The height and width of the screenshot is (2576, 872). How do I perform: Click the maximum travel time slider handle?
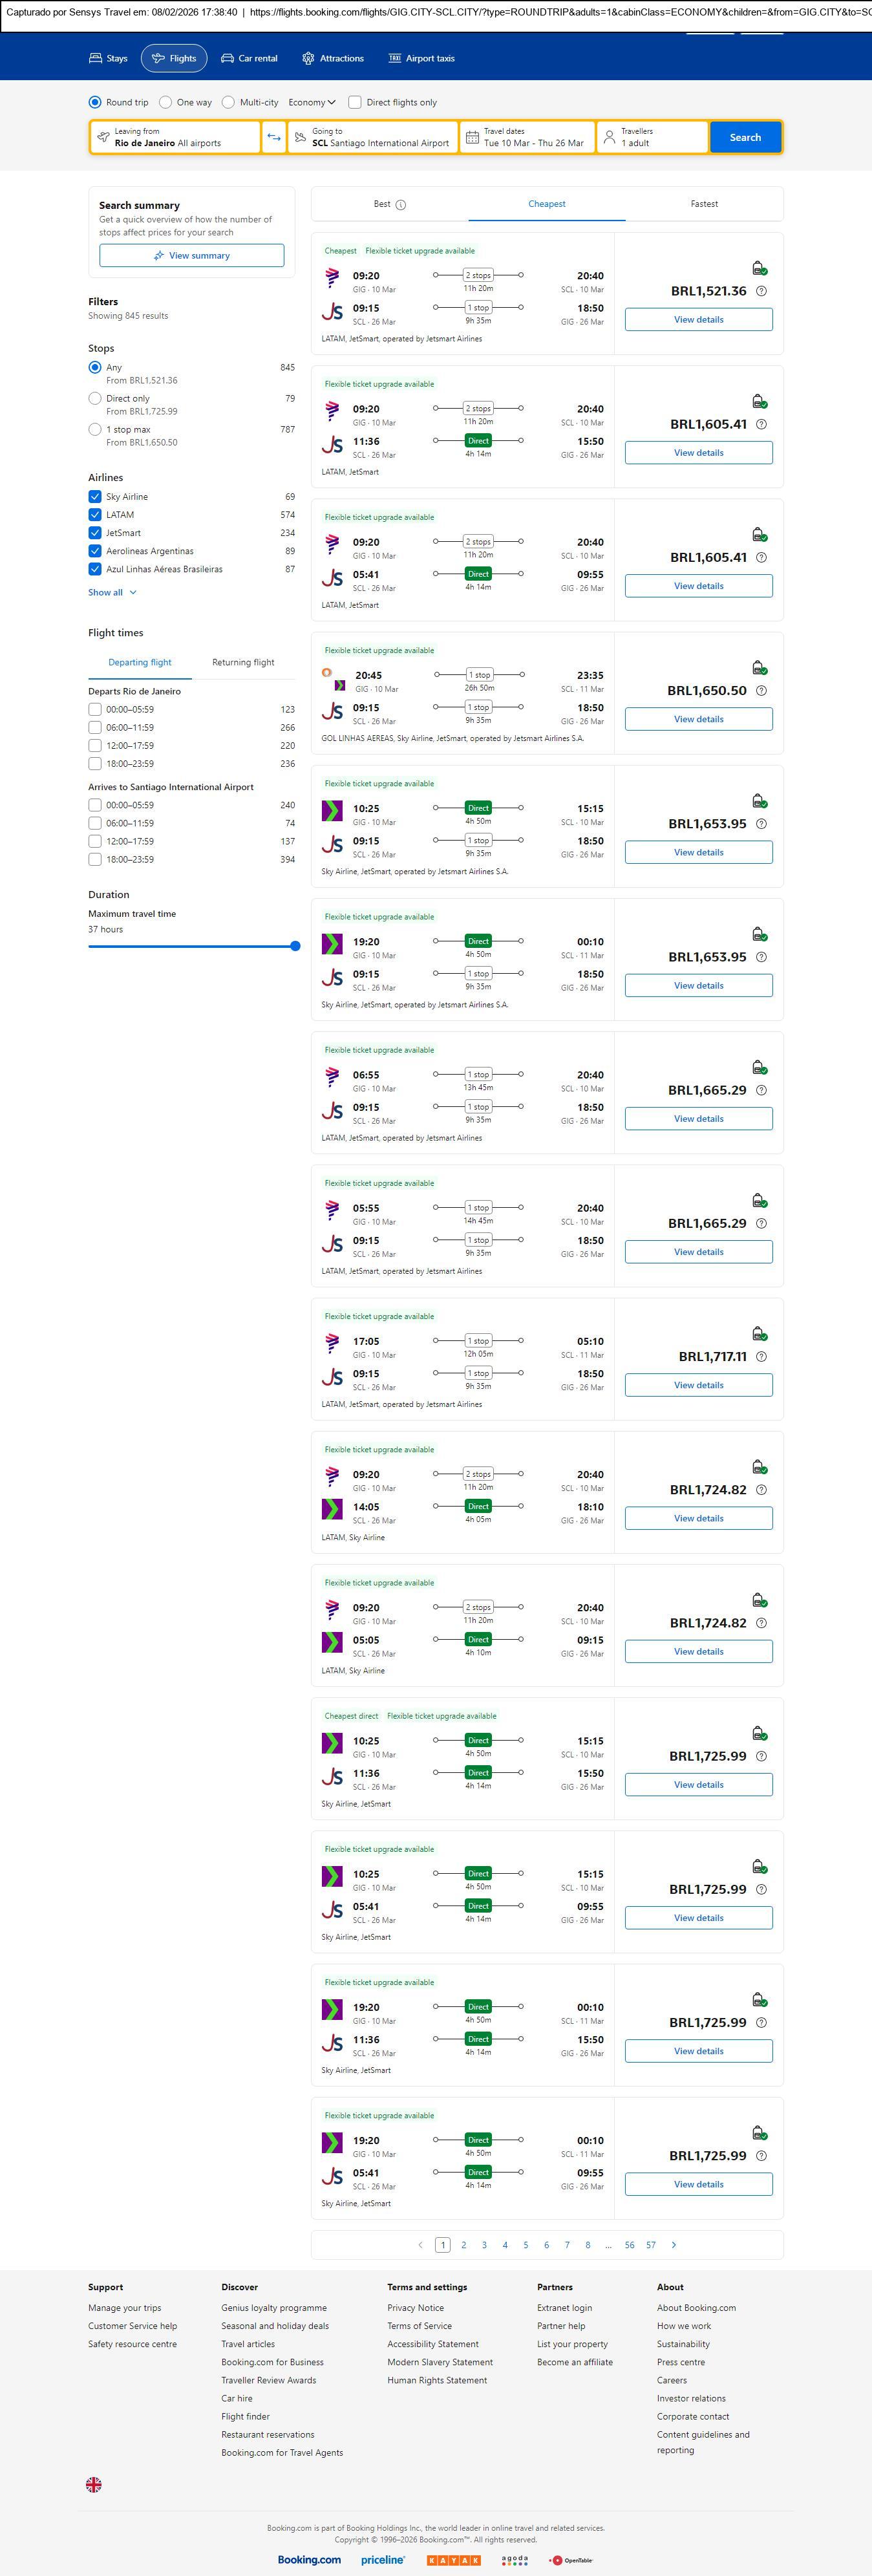pos(295,946)
